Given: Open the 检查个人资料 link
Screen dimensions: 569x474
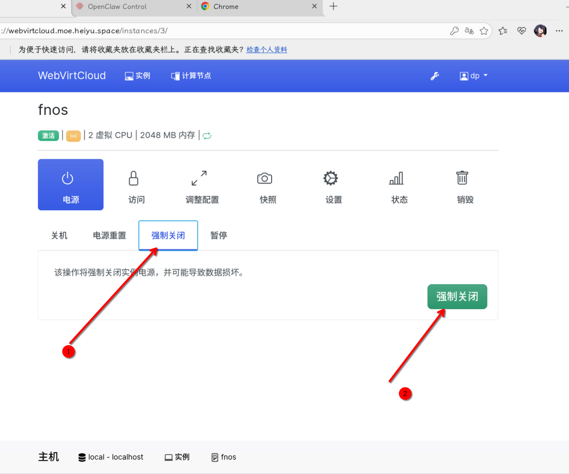Looking at the screenshot, I should (x=266, y=50).
